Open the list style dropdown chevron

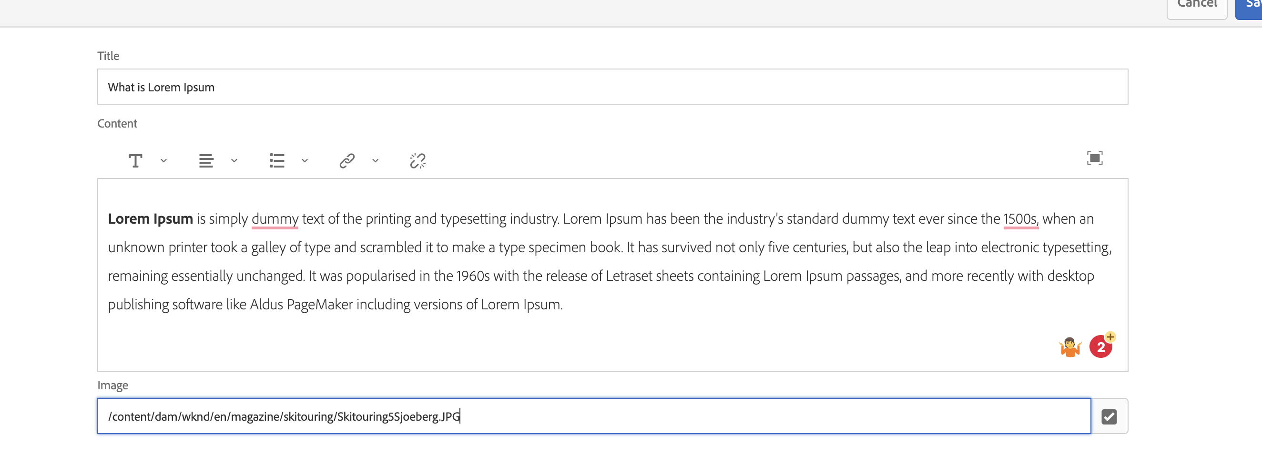(x=305, y=160)
